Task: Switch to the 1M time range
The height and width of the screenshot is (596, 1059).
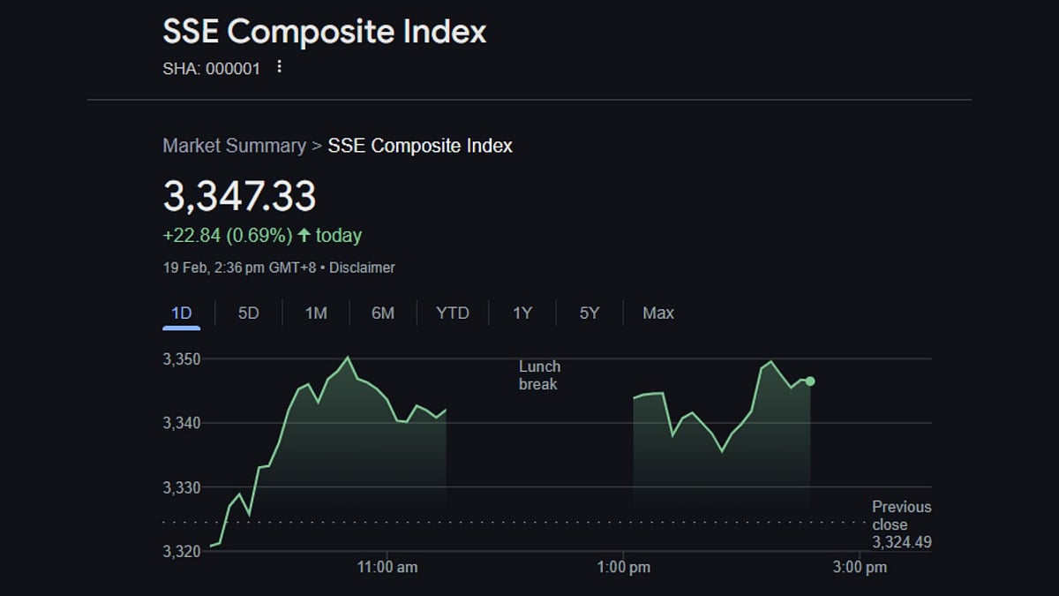Action: coord(315,313)
